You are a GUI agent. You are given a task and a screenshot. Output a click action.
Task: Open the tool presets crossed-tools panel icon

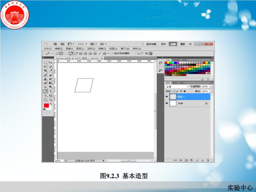pyautogui.click(x=160, y=70)
